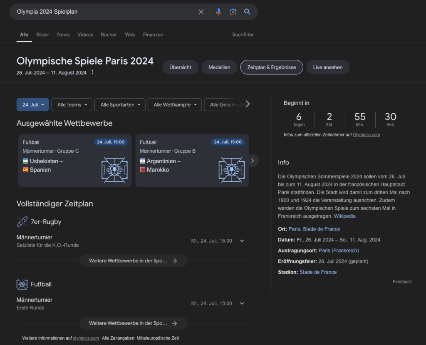The height and width of the screenshot is (345, 426).
Task: Click the Marokko flag icon
Action: (x=143, y=170)
